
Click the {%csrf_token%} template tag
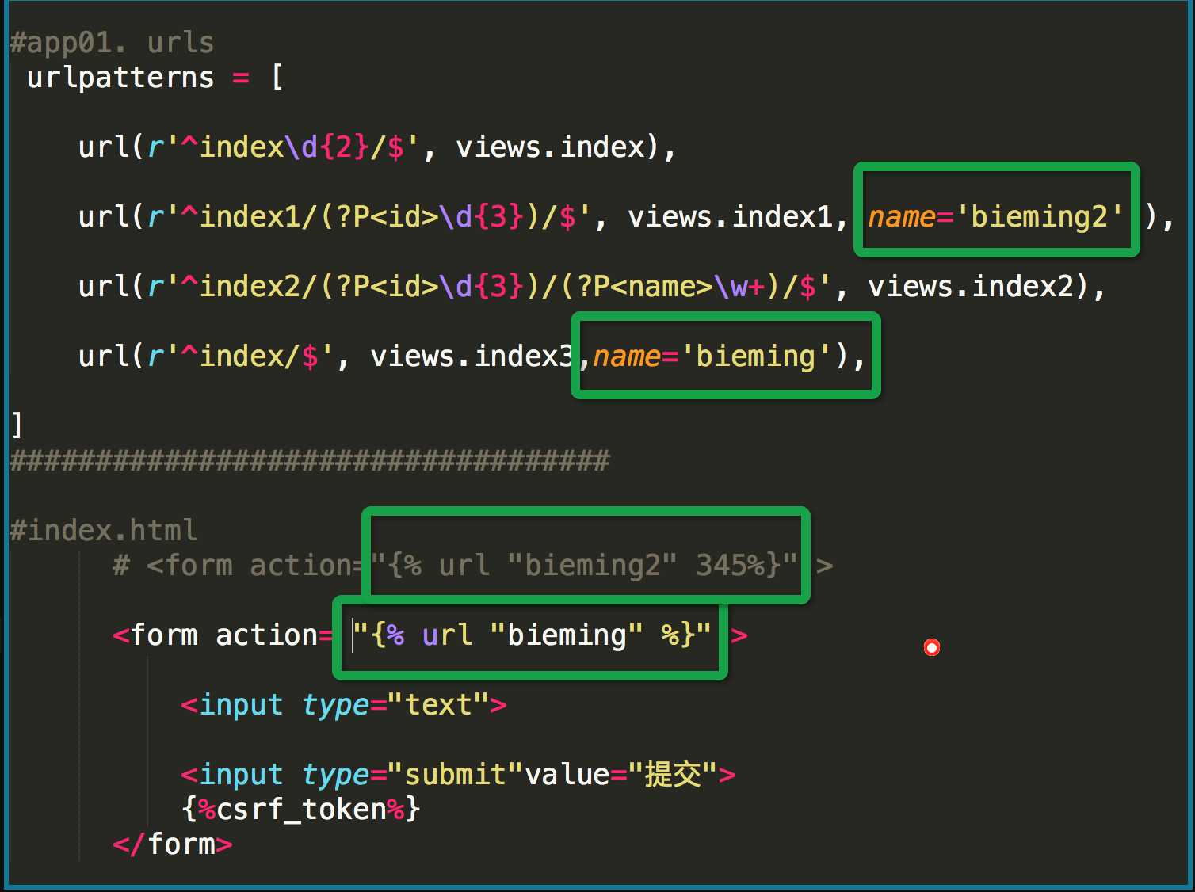[x=300, y=810]
